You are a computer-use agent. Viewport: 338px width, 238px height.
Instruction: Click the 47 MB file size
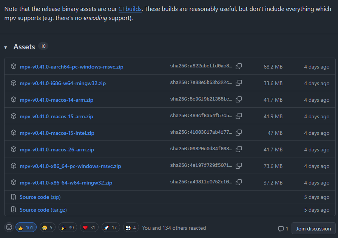coord(275,133)
